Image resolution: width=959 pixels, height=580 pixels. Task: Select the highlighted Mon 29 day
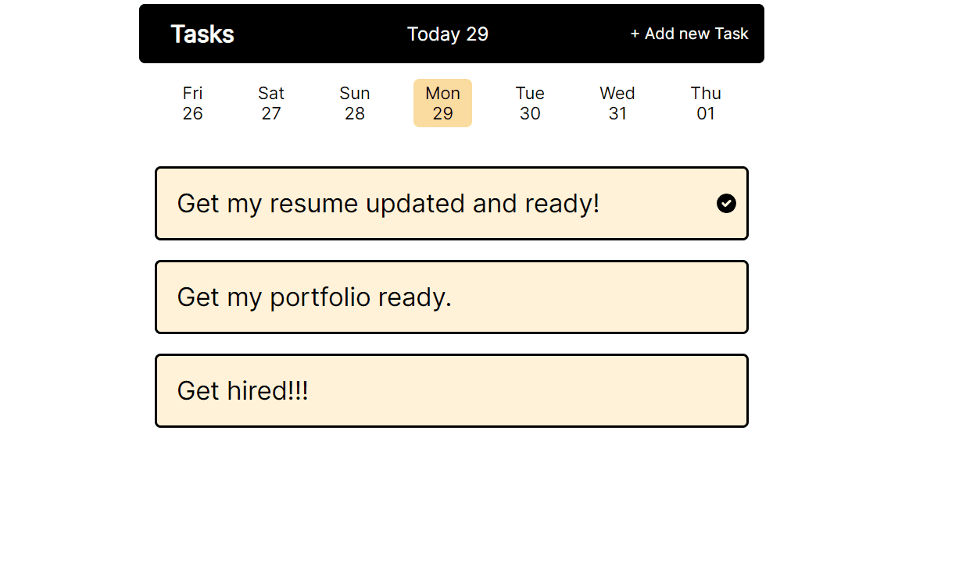pos(442,103)
